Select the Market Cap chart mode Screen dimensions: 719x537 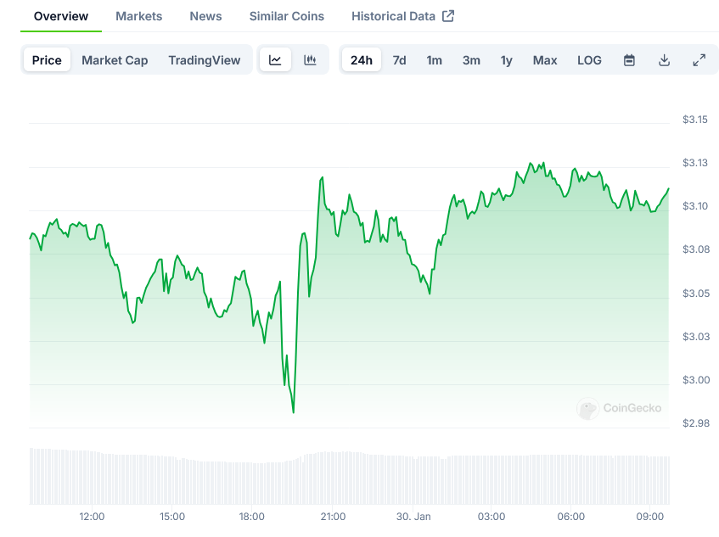coord(115,60)
